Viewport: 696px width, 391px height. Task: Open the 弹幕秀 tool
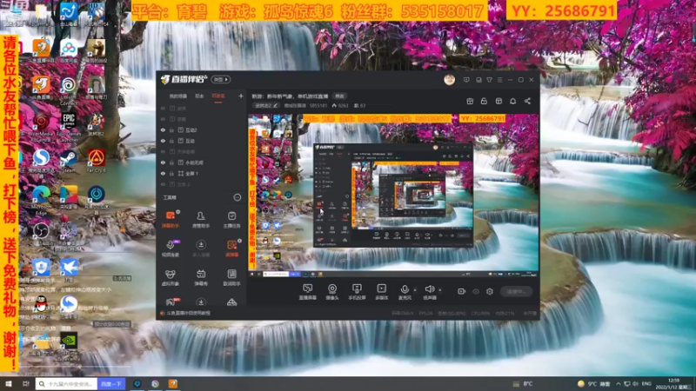click(201, 277)
